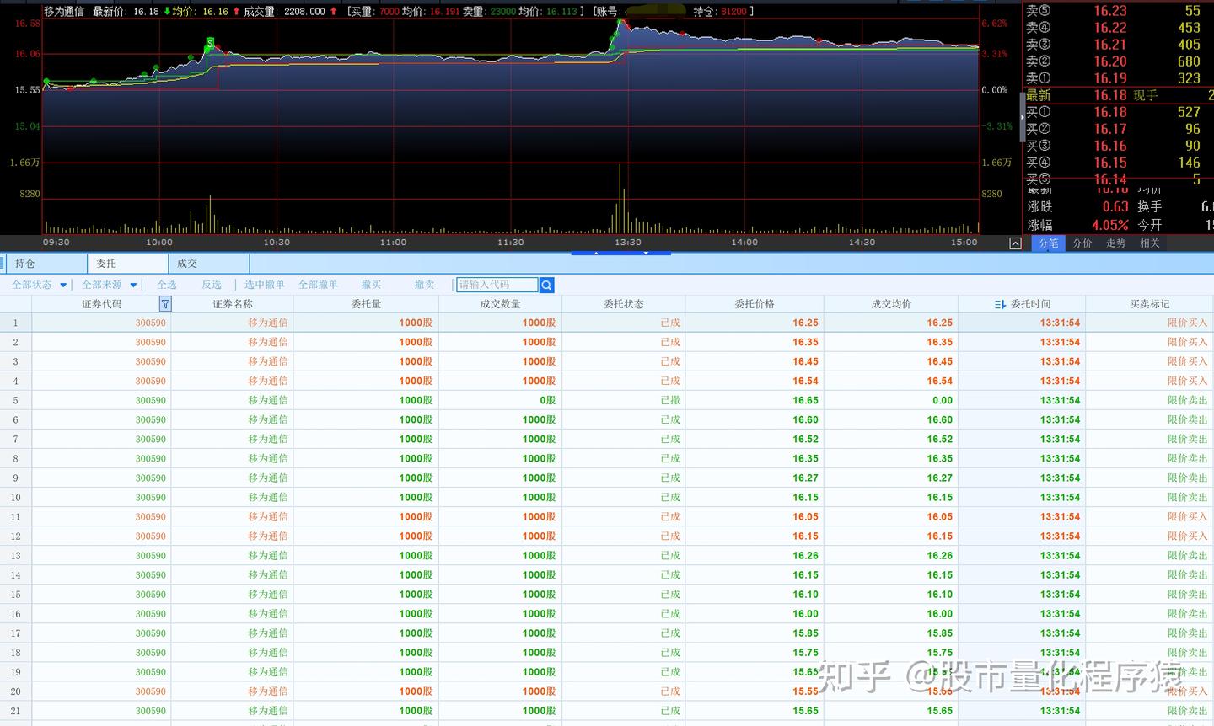
Task: Click the 反选 button
Action: 212,285
